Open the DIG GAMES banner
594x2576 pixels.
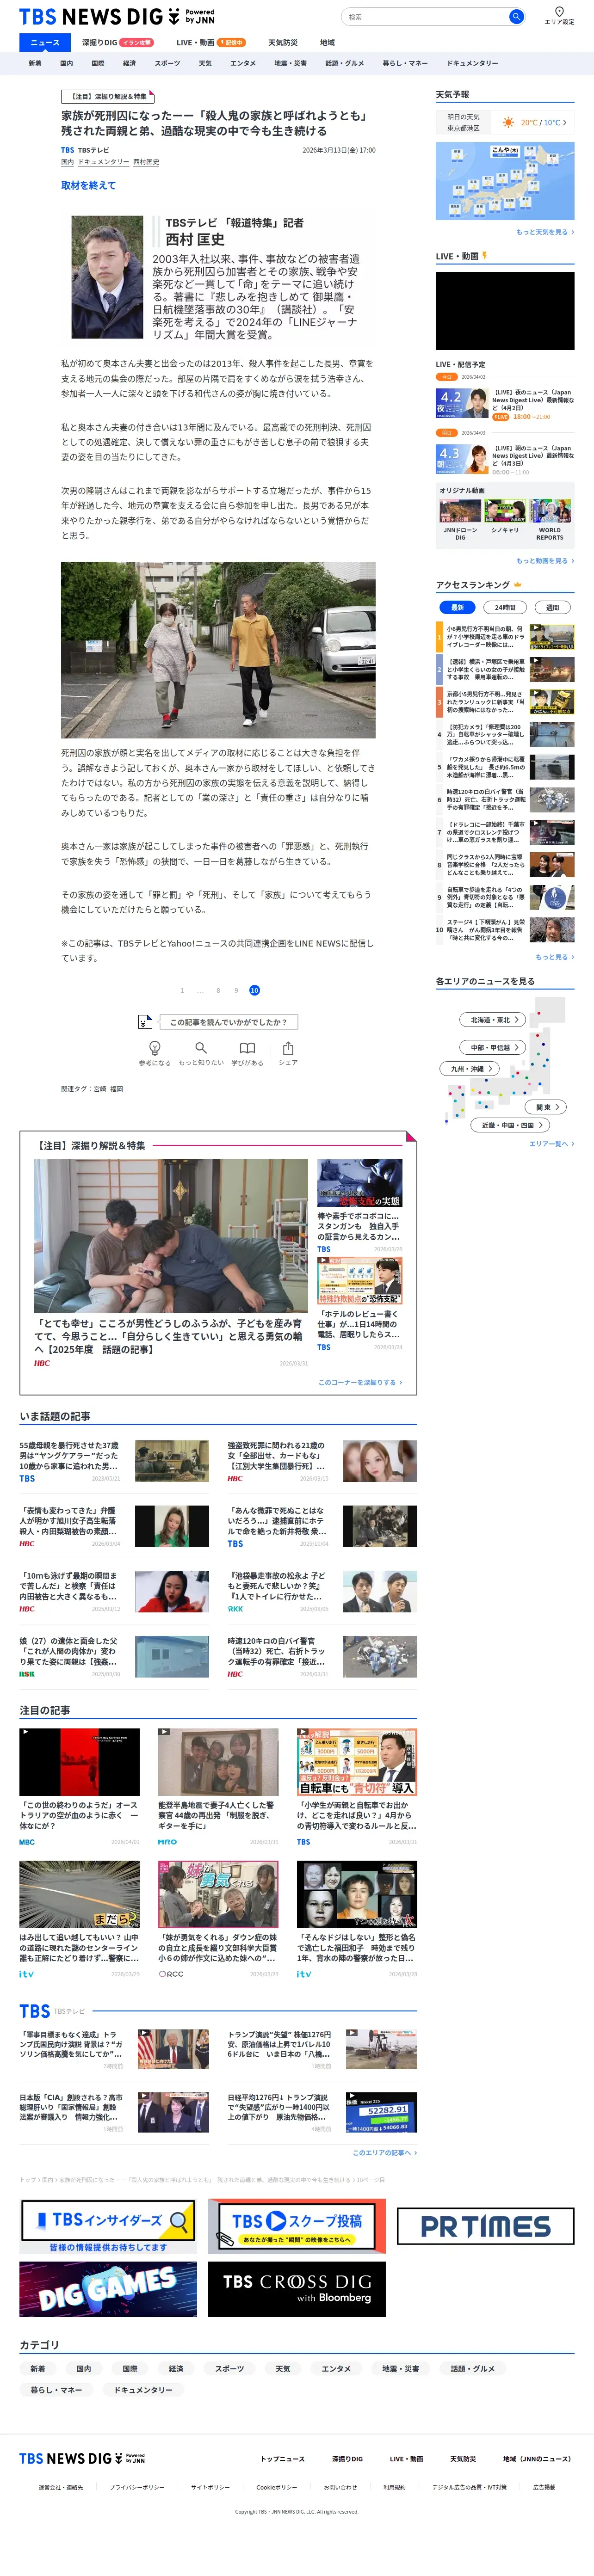point(108,2289)
